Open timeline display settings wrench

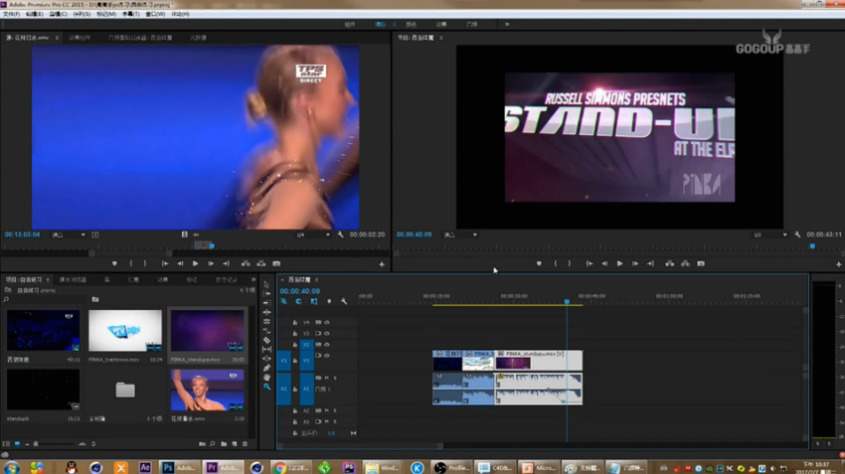tap(344, 302)
